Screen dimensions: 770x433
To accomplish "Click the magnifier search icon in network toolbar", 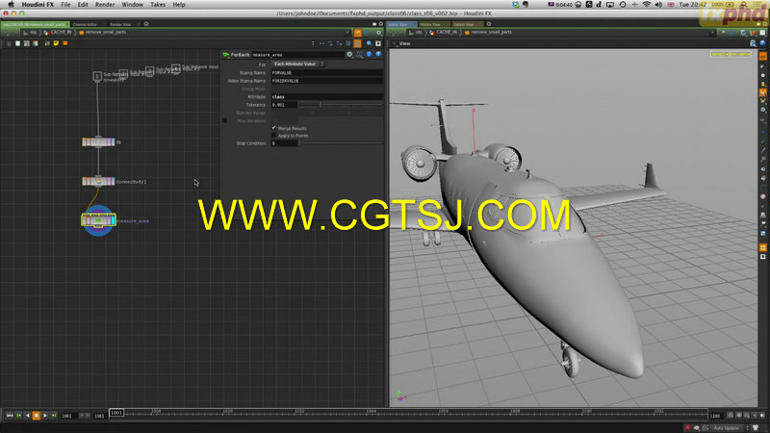I will click(x=369, y=43).
